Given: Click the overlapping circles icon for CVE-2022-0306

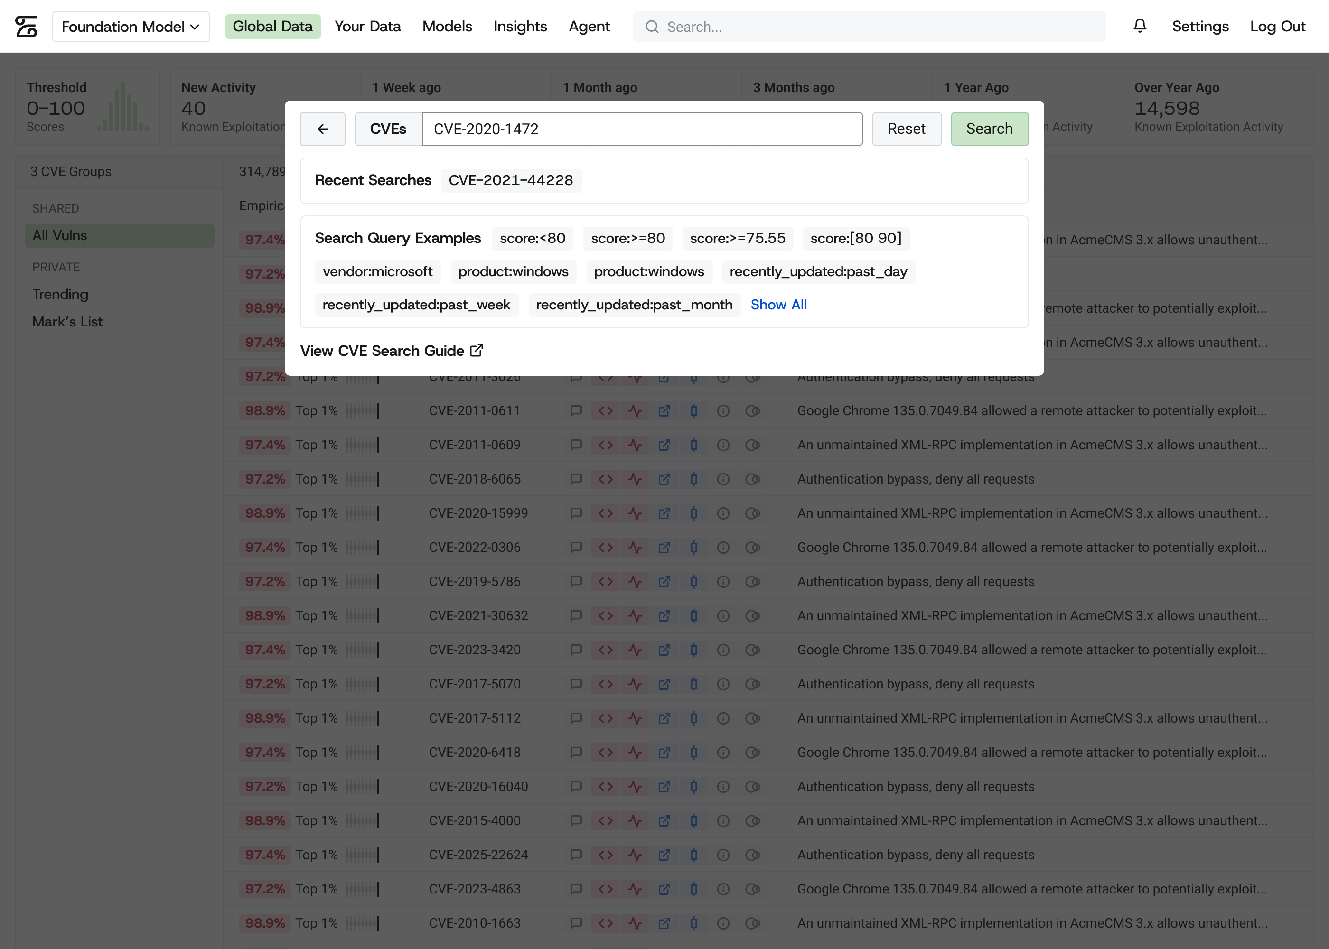Looking at the screenshot, I should (x=753, y=548).
